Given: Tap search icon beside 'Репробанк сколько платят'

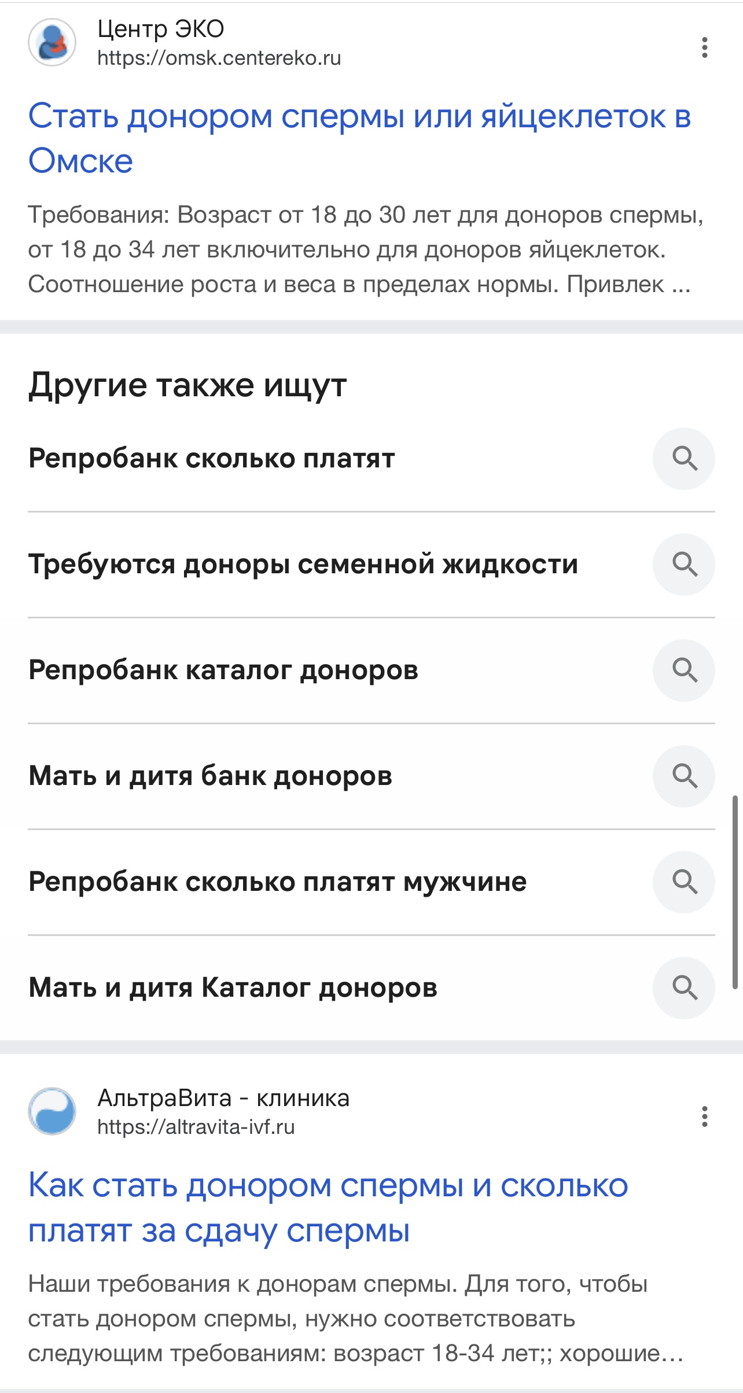Looking at the screenshot, I should 684,459.
